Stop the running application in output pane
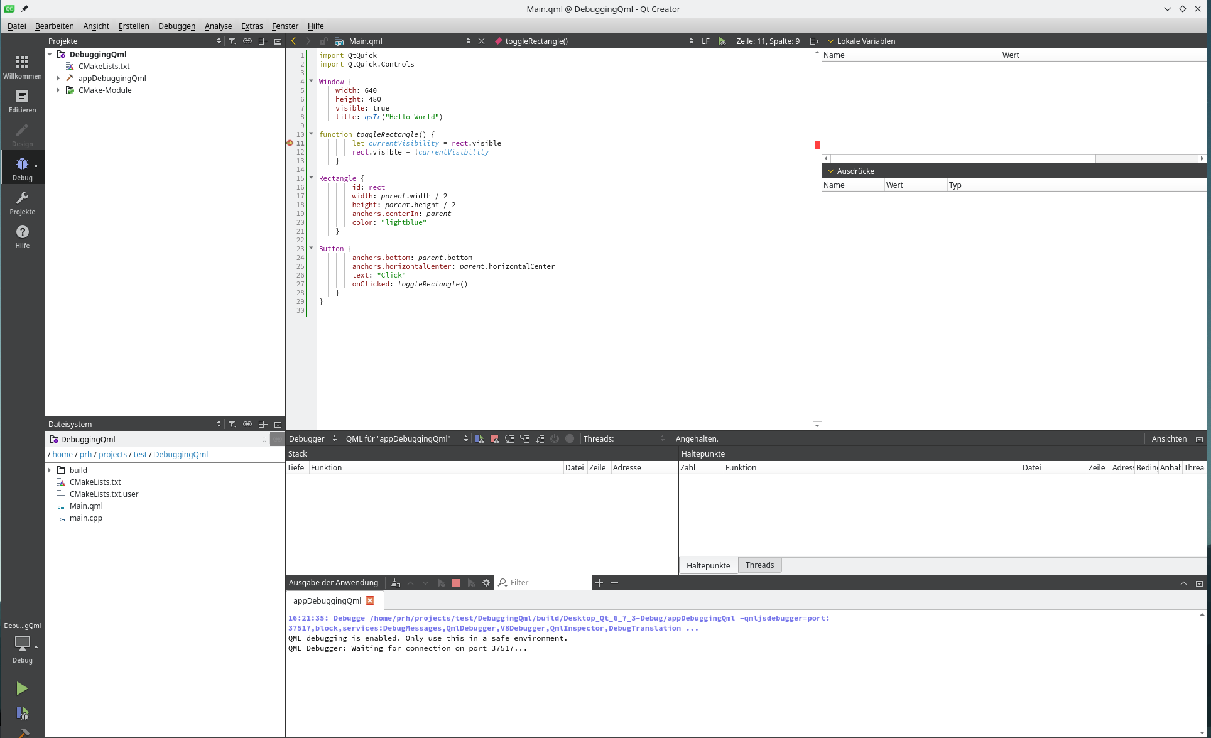 click(x=456, y=583)
